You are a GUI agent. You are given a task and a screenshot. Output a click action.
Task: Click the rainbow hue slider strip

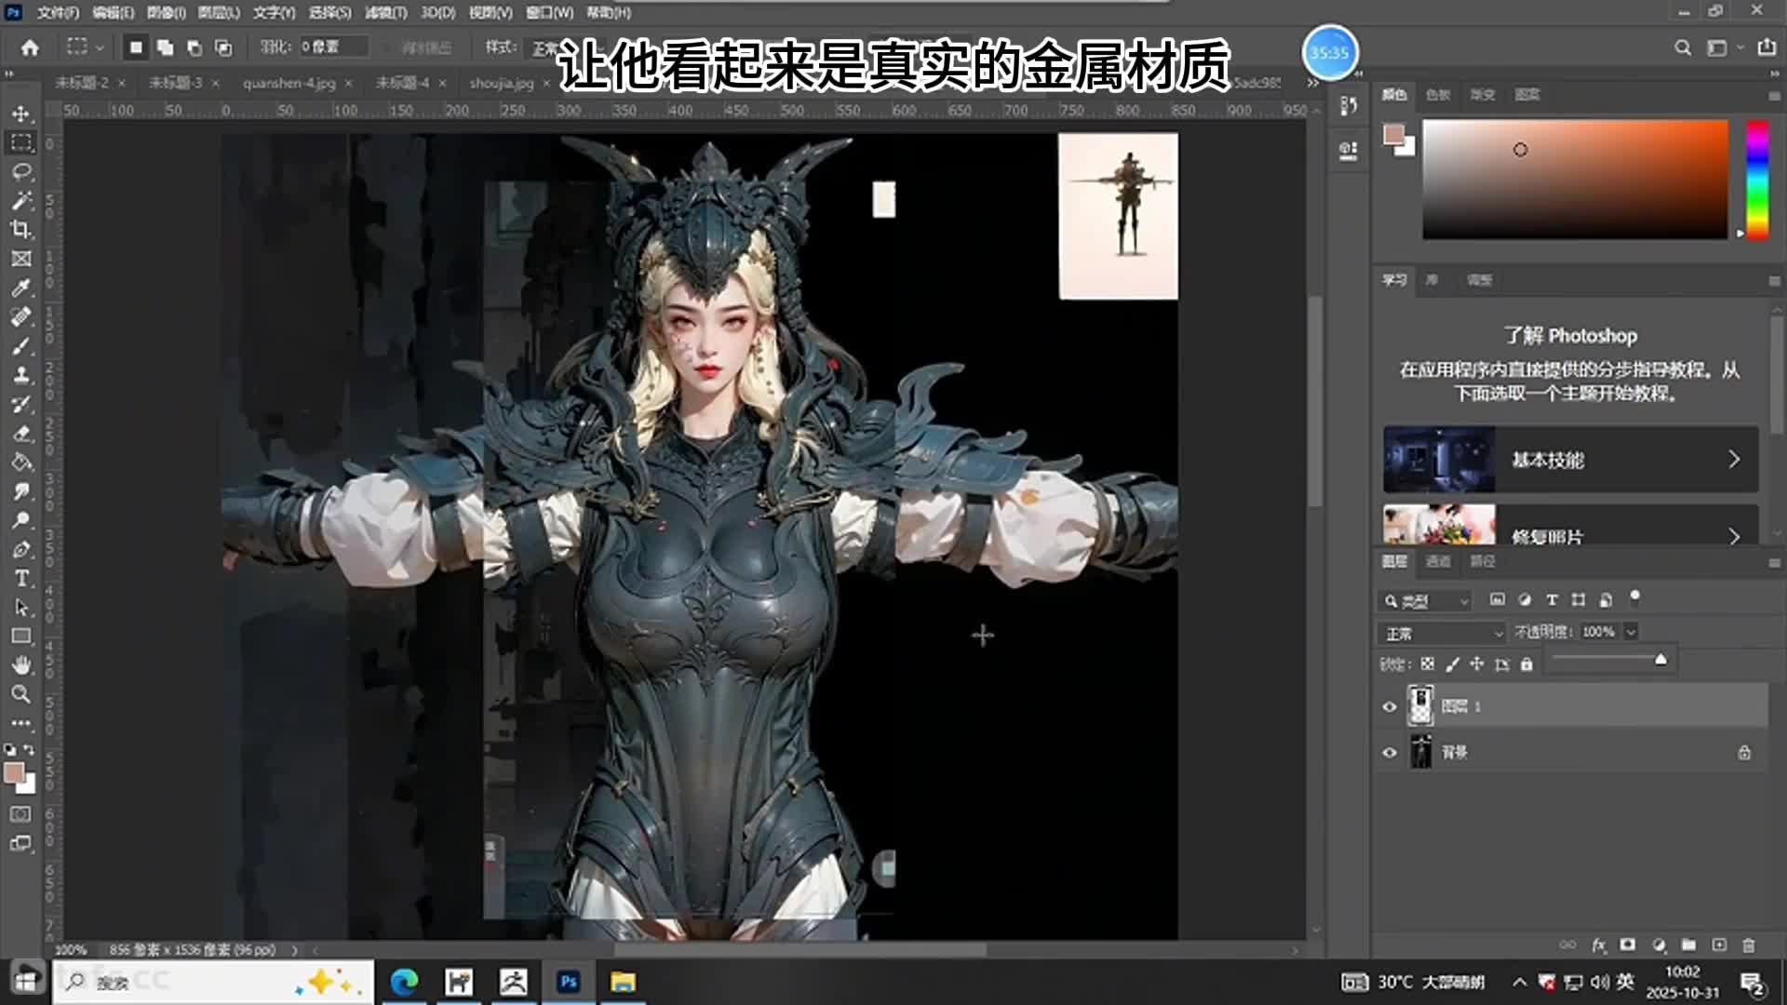[1756, 179]
